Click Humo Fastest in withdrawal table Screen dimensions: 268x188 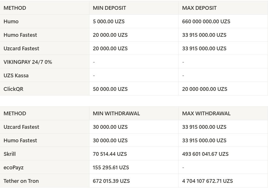click(x=20, y=141)
